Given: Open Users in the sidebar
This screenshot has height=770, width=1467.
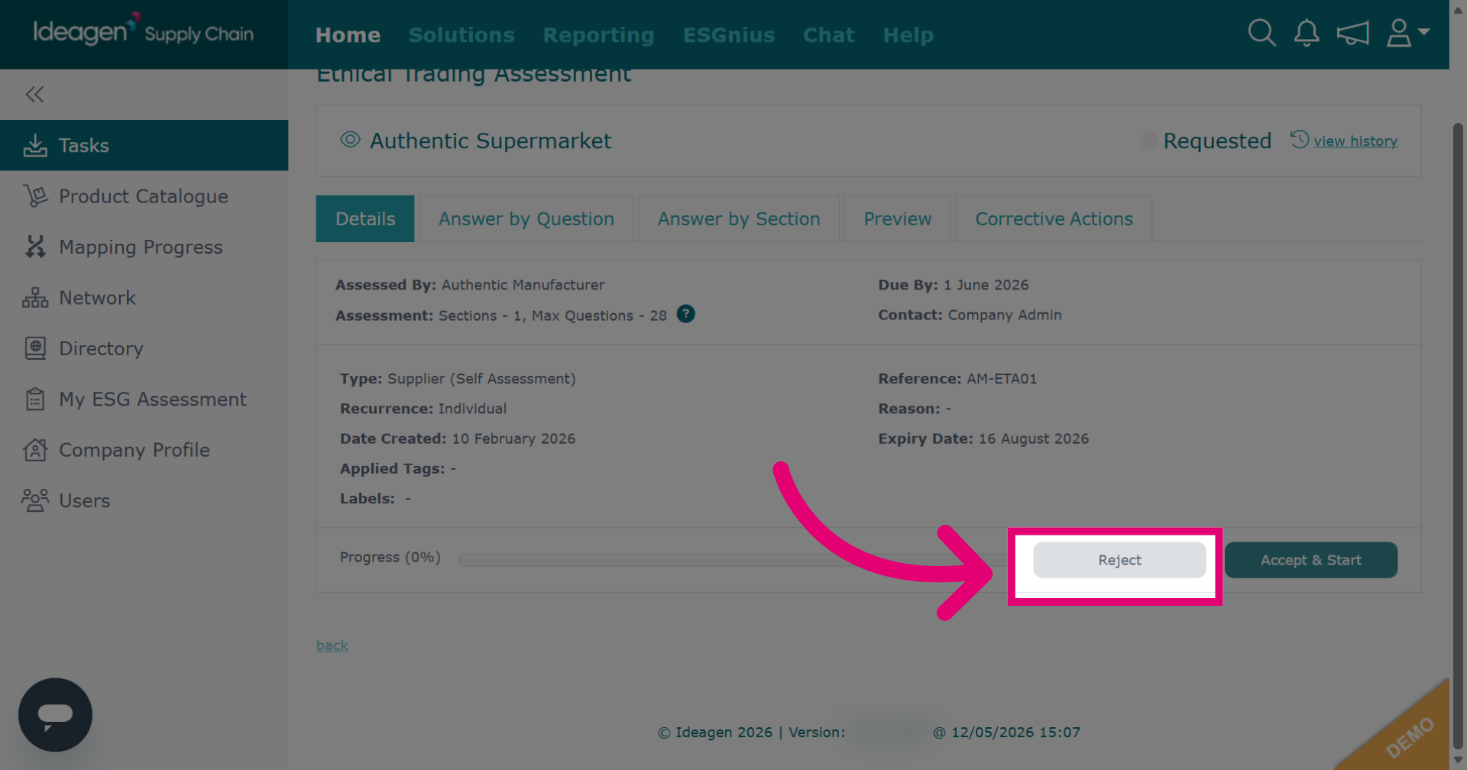Looking at the screenshot, I should point(144,500).
